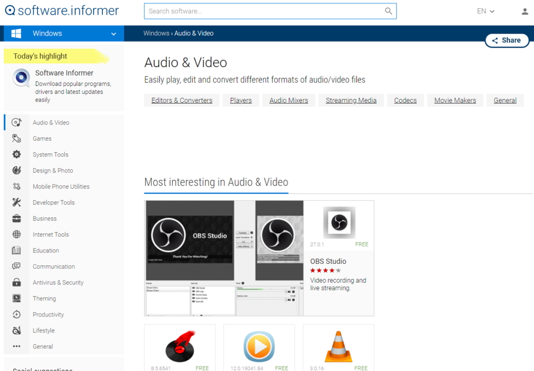534x371 pixels.
Task: Open the VLC media player thumbnail
Action: [x=338, y=346]
